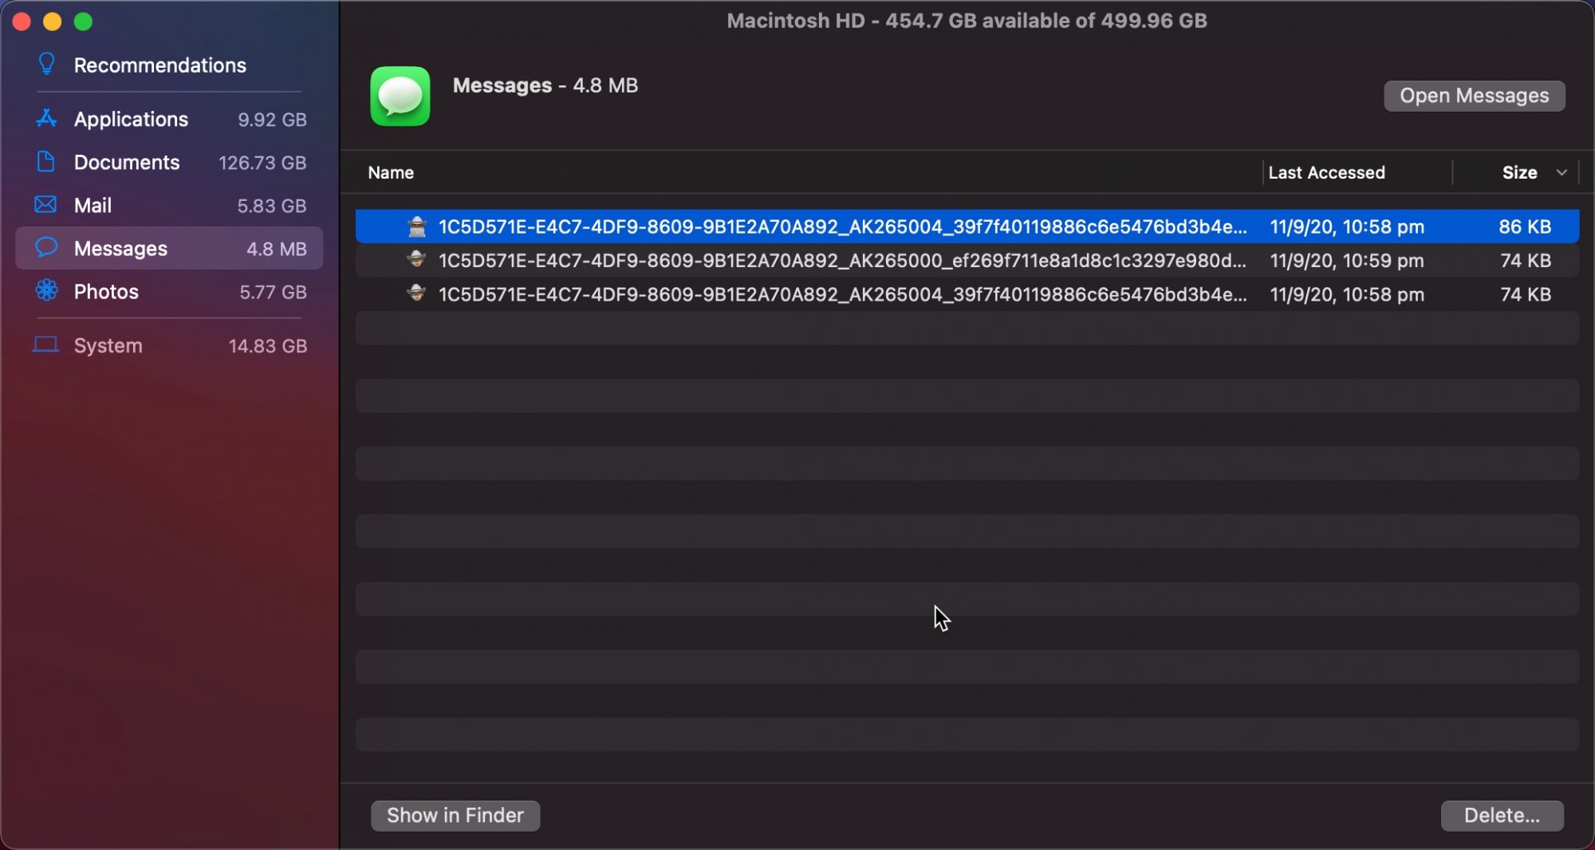Toggle sort direction chevron beside Size
The image size is (1595, 850).
tap(1562, 172)
